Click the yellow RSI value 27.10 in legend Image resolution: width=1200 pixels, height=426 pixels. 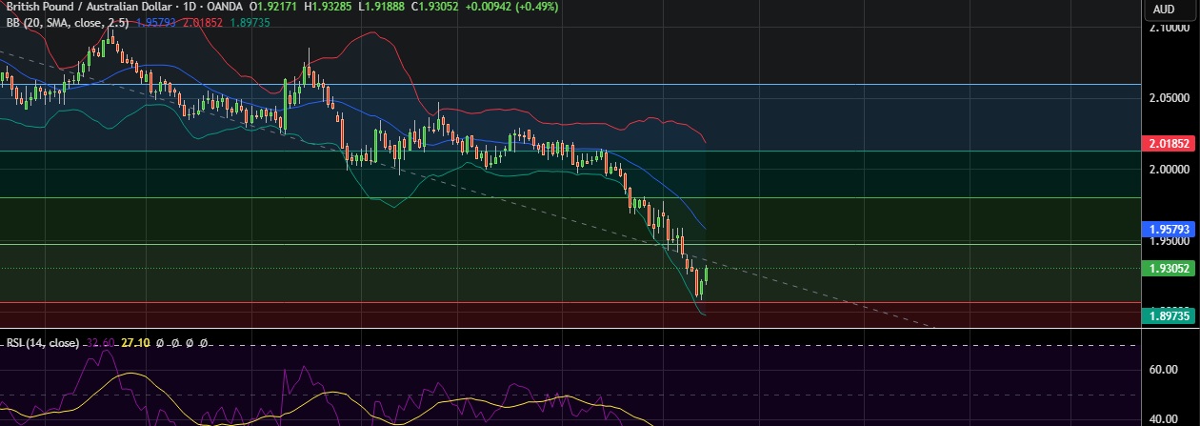136,342
